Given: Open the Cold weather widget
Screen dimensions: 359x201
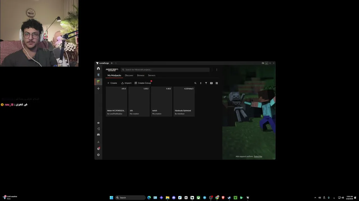Looking at the screenshot, I should click(x=10, y=197).
